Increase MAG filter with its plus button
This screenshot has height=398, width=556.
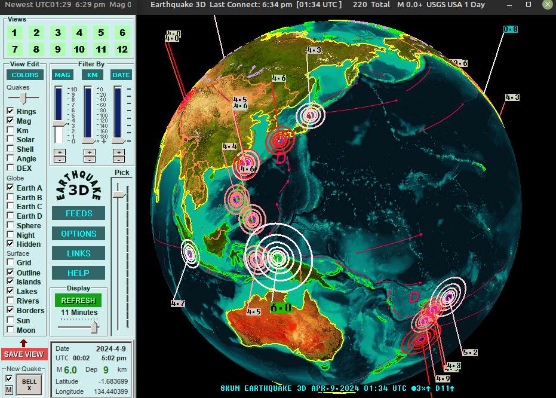pos(60,152)
